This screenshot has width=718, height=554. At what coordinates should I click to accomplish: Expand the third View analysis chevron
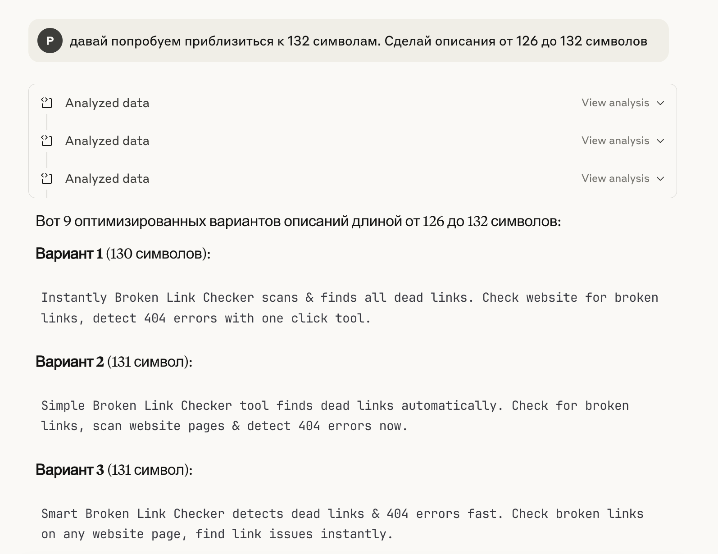[660, 179]
